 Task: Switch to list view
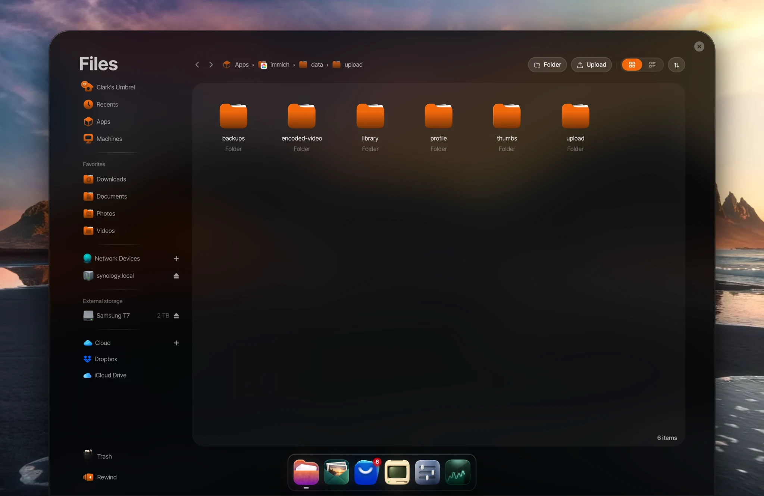(652, 65)
